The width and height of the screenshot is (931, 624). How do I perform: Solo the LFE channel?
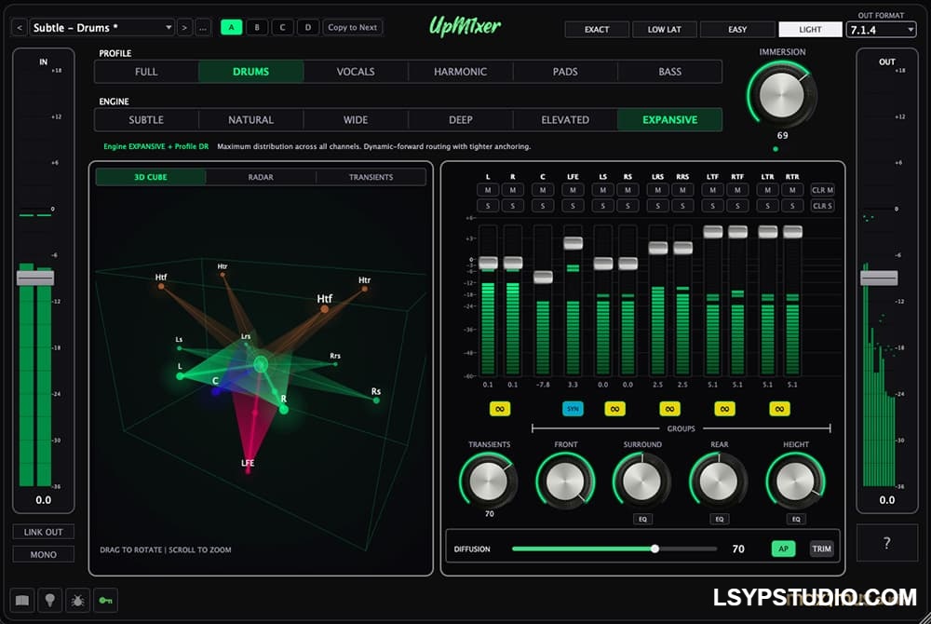[573, 206]
